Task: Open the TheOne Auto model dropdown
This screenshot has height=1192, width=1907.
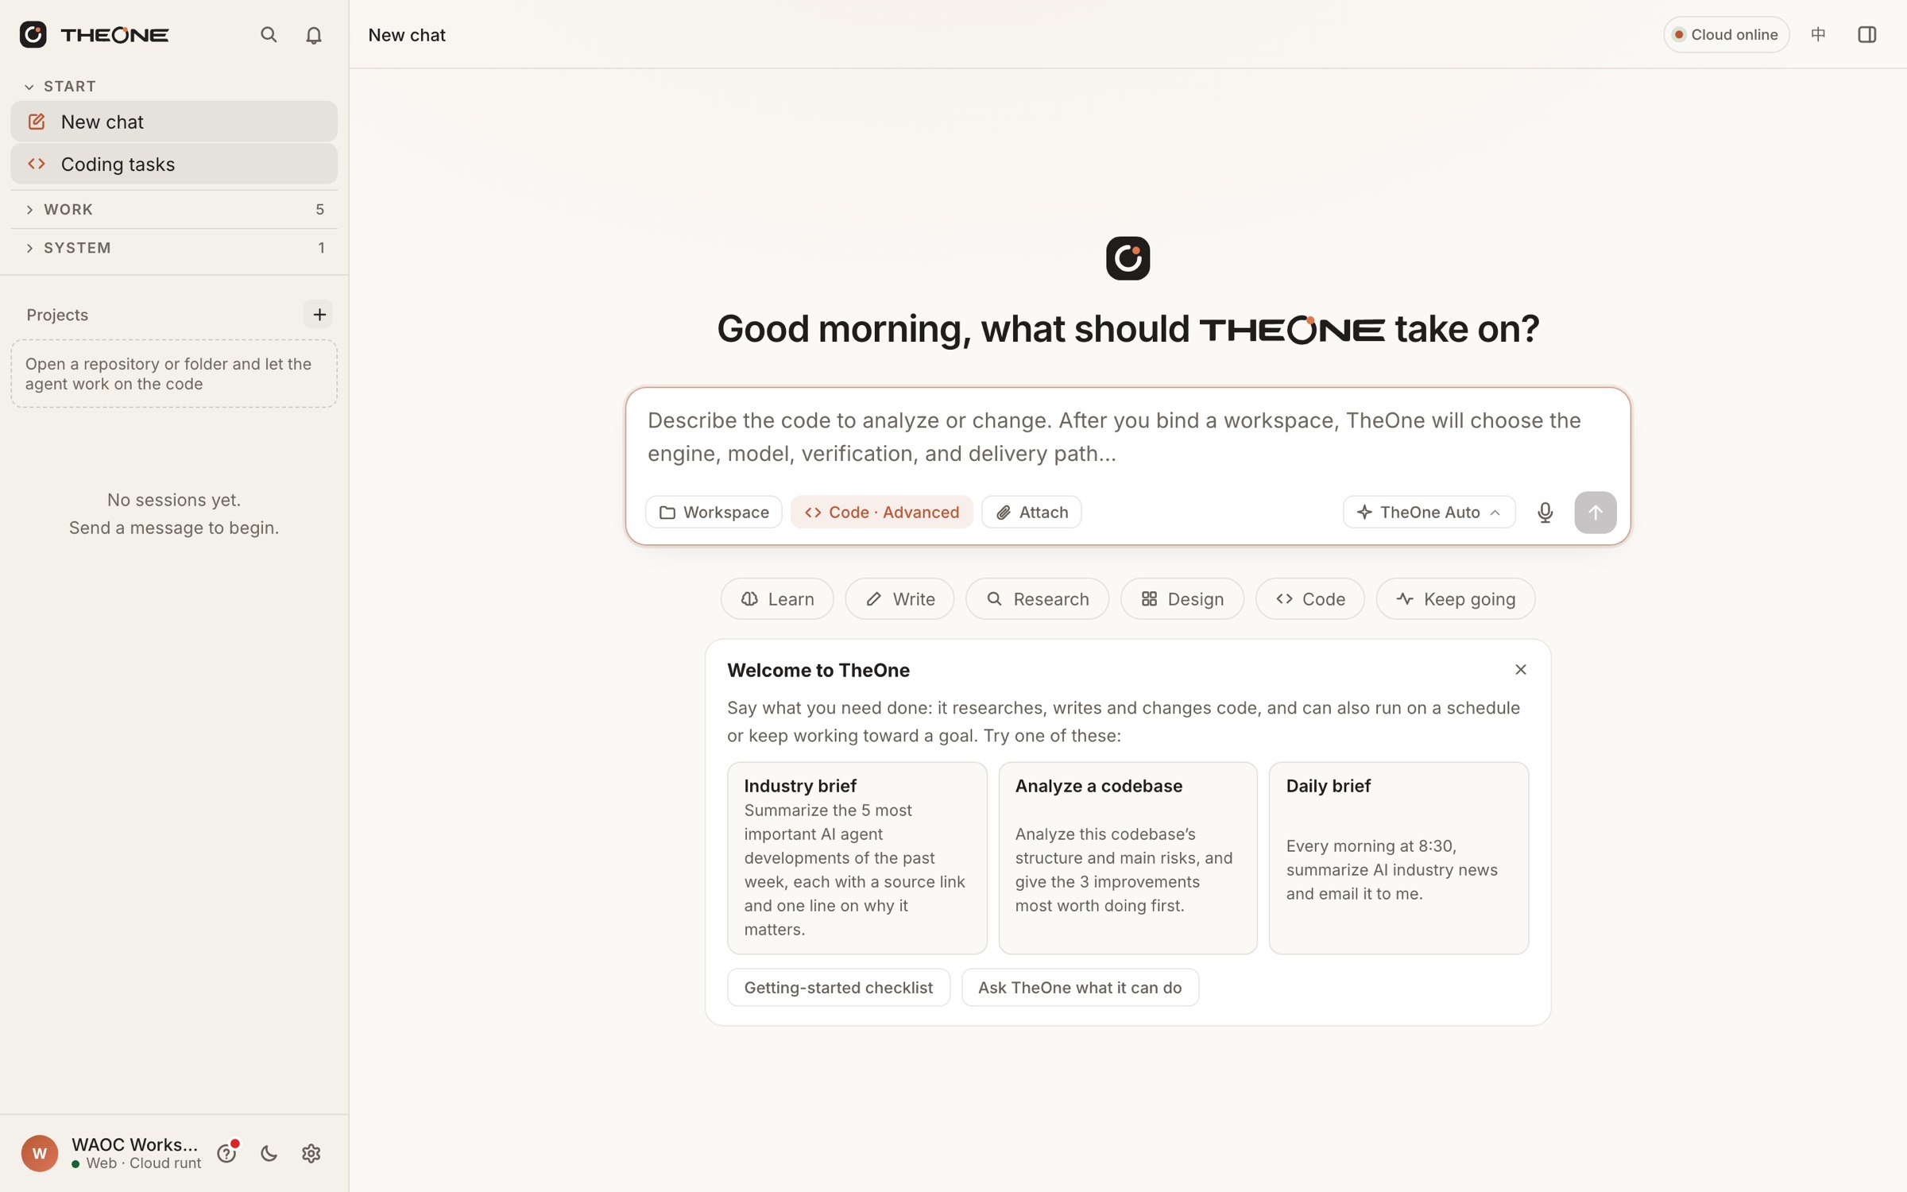Action: click(x=1429, y=513)
